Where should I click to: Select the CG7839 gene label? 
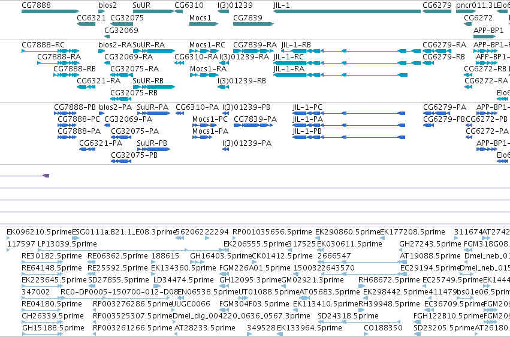tap(248, 17)
